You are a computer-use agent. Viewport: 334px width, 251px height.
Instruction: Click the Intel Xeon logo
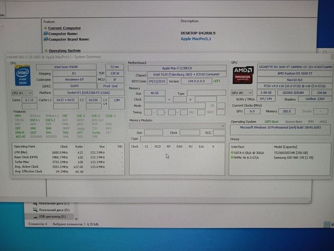tap(22, 75)
